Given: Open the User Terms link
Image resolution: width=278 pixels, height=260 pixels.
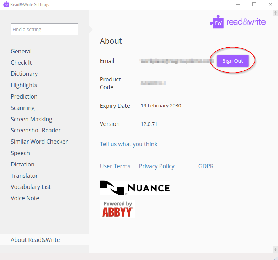Looking at the screenshot, I should click(x=115, y=166).
